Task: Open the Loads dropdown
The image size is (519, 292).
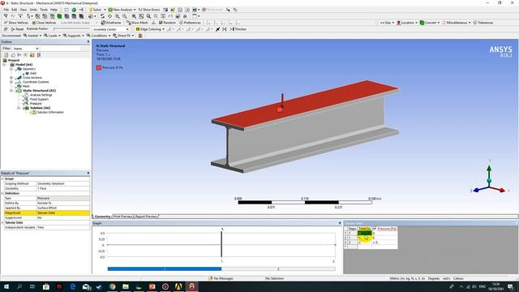Action: click(x=52, y=36)
